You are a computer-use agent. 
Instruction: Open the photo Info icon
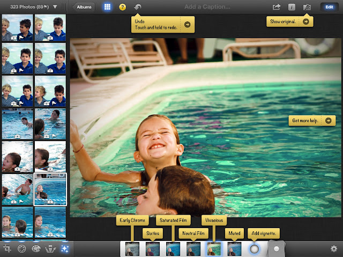292,7
